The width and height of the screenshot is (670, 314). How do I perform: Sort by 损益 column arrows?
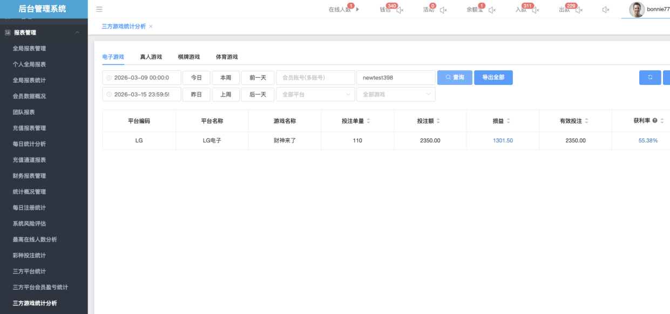click(x=508, y=121)
